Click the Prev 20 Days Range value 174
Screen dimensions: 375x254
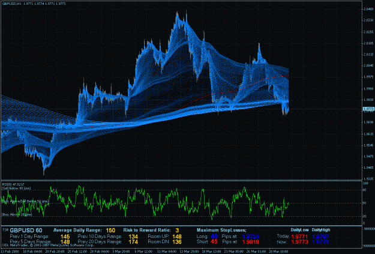coord(133,242)
